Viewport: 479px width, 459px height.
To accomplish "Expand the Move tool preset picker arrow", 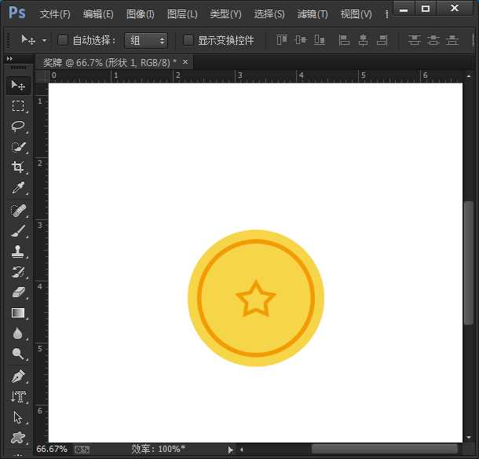I will [x=45, y=40].
